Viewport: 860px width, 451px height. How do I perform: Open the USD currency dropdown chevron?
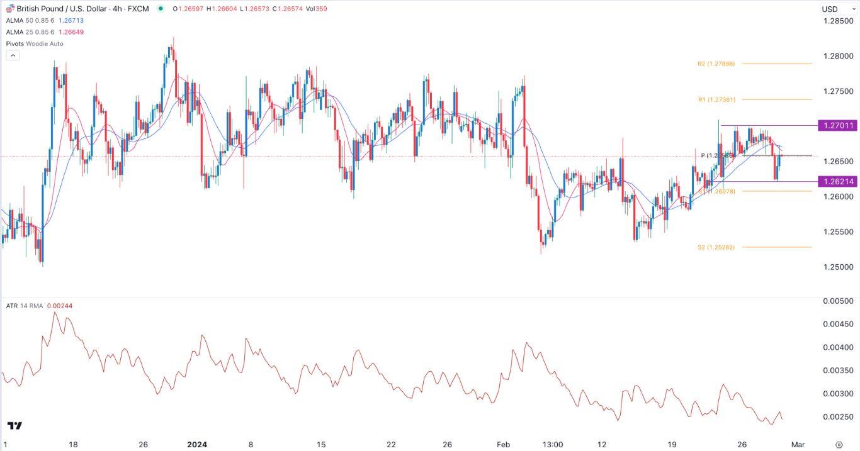(x=852, y=9)
